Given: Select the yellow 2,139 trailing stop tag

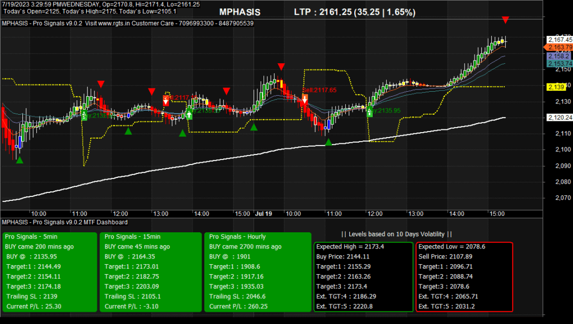Looking at the screenshot, I should point(556,87).
